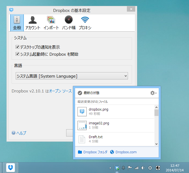Screen dimensions: 189x173
Task: Open the バンド幅 (Bandwidth) tab
Action: [x=69, y=23]
